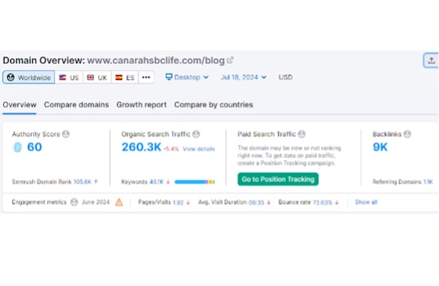The height and width of the screenshot is (286, 439).
Task: Click Avg. Visit Duration 06:35 value
Action: pyautogui.click(x=256, y=202)
